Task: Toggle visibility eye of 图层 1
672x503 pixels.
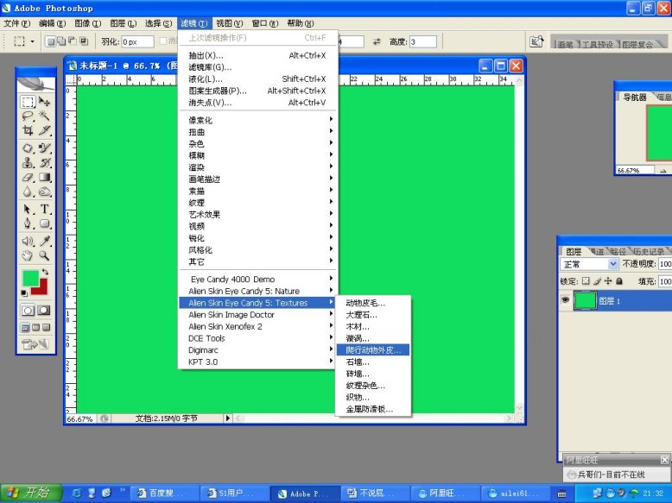Action: tap(565, 300)
